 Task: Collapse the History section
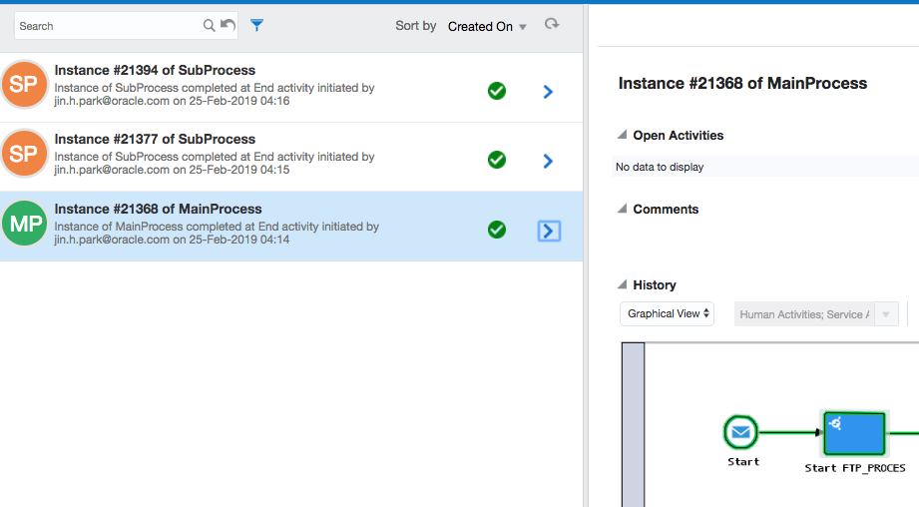[622, 285]
